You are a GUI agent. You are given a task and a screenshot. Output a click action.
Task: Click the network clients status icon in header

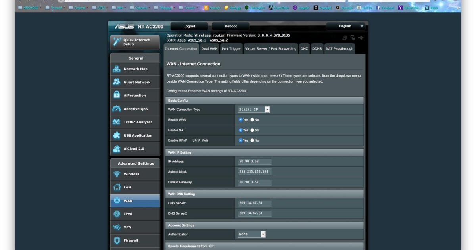353,38
